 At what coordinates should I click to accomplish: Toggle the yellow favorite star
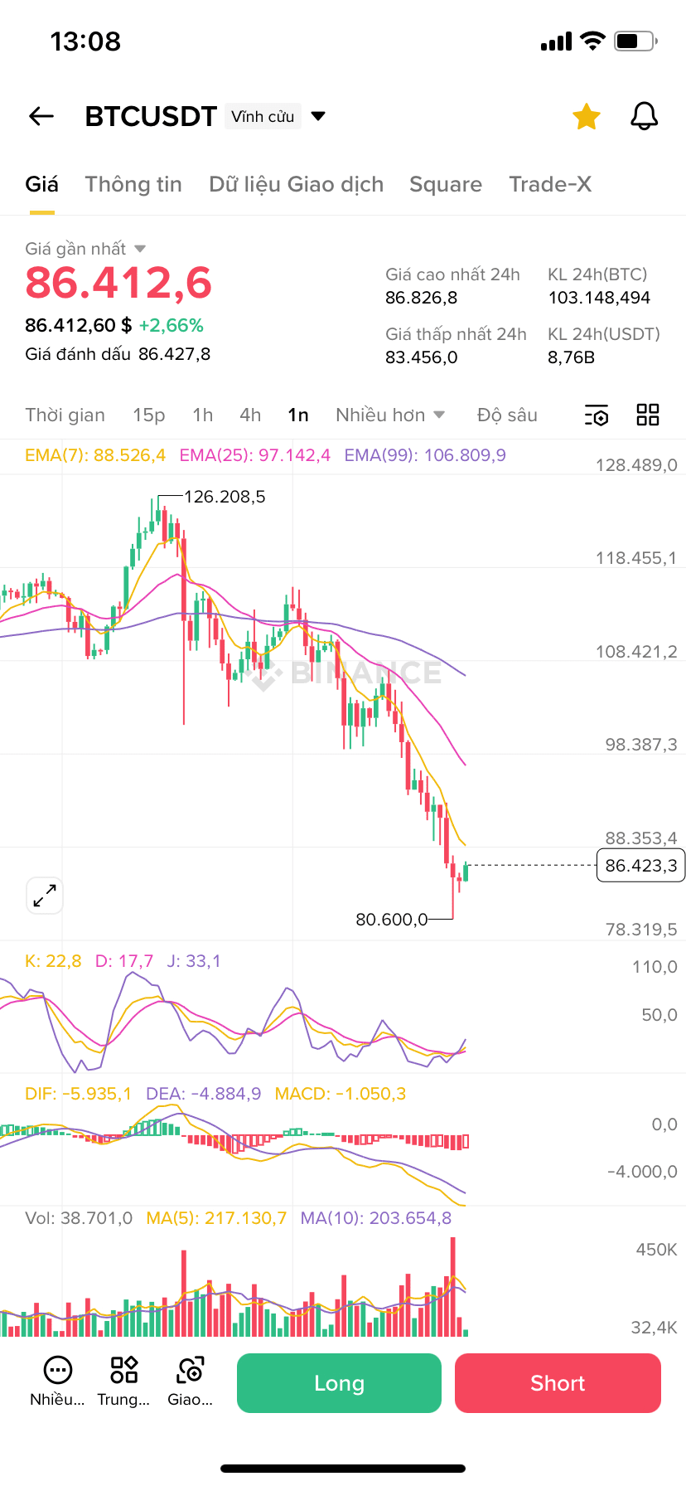point(587,117)
